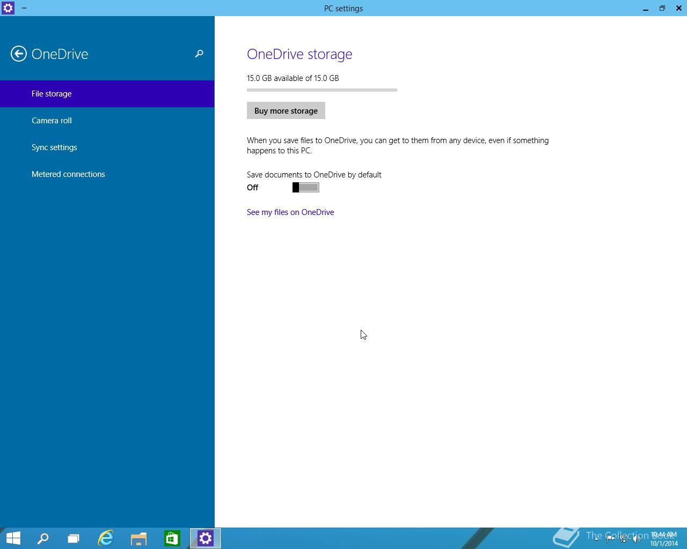Click the OneDrive storage usage bar
Screen dimensions: 687x549
pos(322,90)
